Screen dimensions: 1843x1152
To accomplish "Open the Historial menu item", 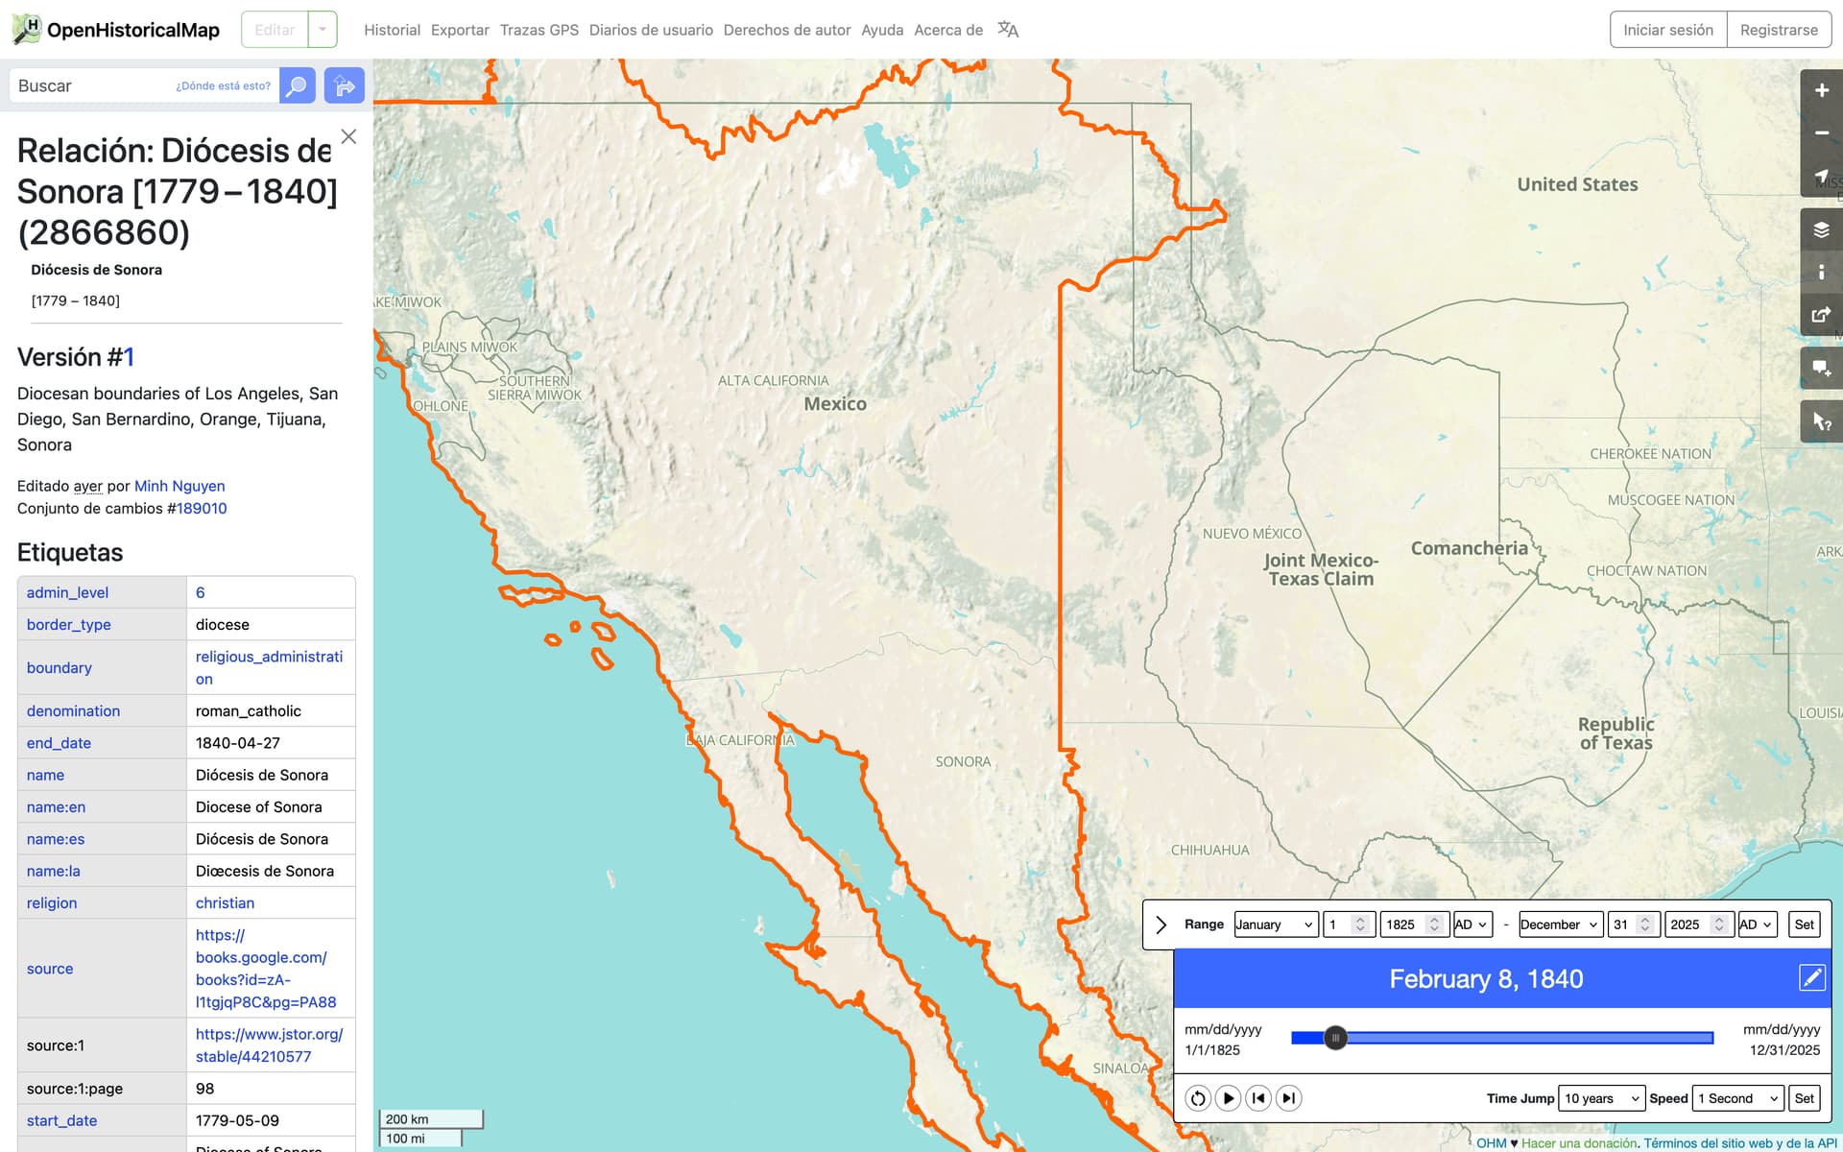I will 392,30.
